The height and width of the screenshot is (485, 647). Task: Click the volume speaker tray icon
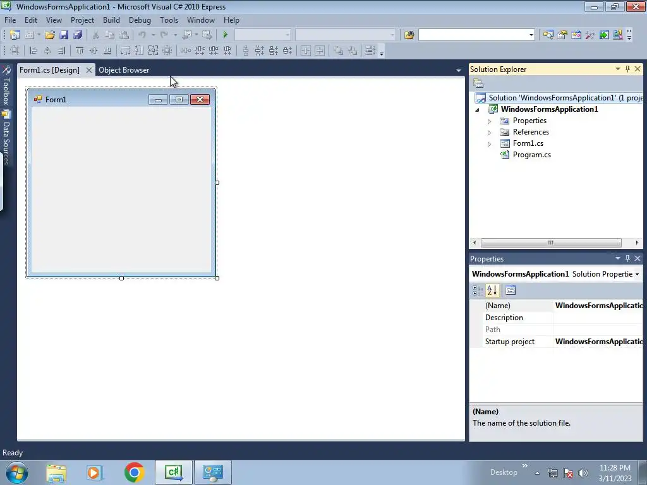[583, 473]
